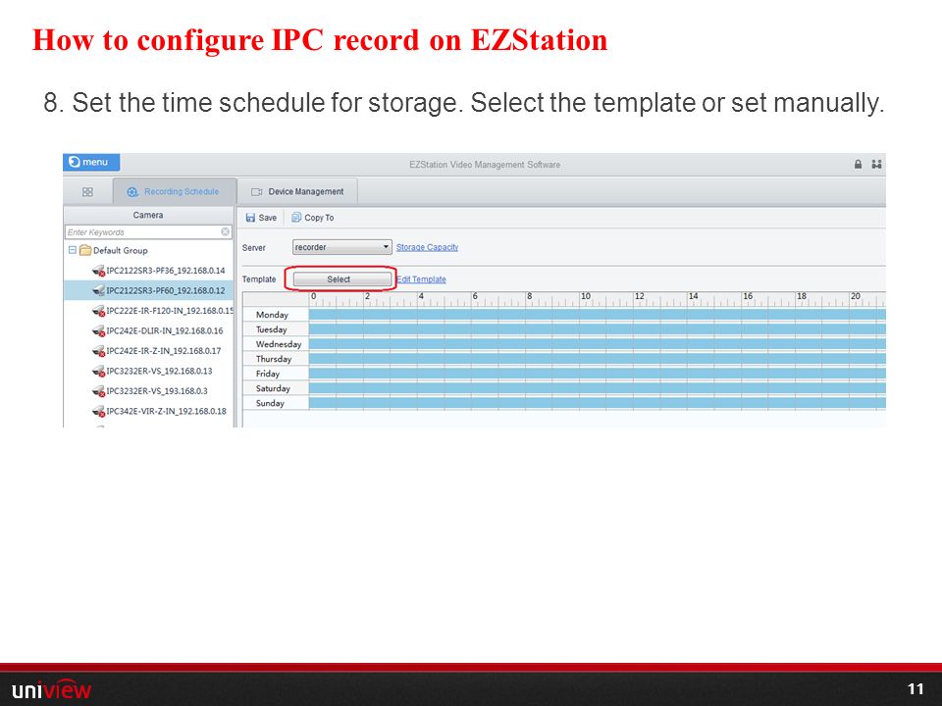Click the lock screen icon
This screenshot has height=706, width=942.
(858, 164)
